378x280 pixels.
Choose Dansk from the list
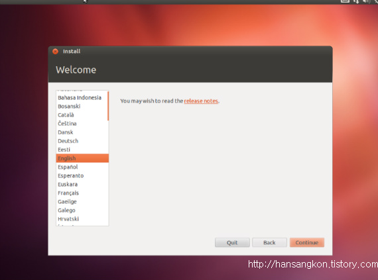click(x=82, y=132)
